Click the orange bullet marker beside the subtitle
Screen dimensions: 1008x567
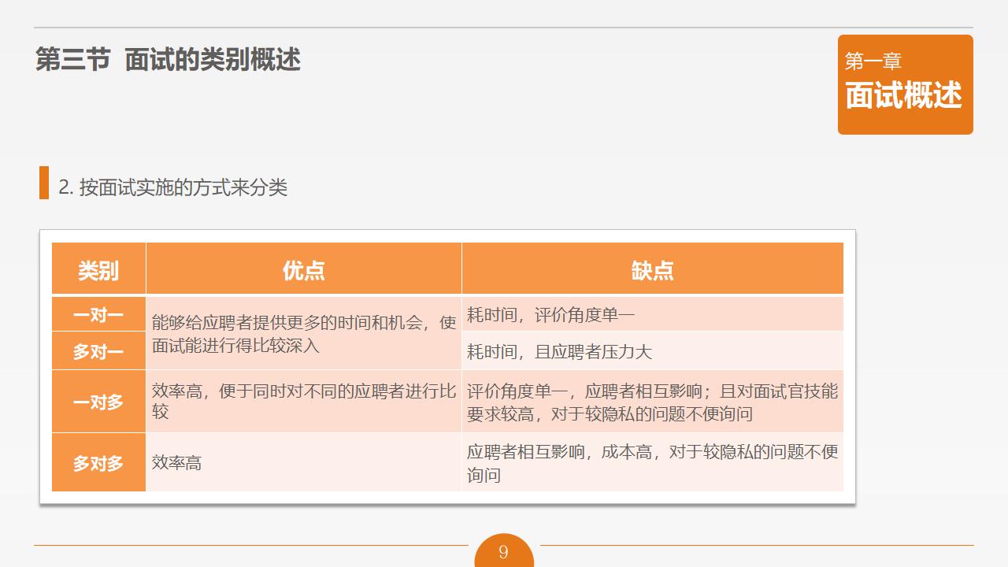tap(44, 183)
